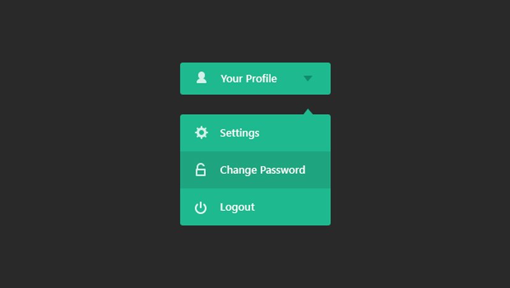Click the Change Password text label

click(263, 170)
